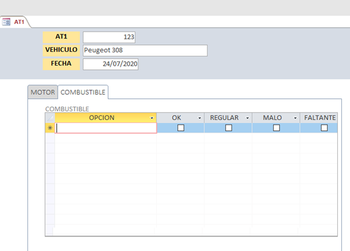
Task: Click the empty OPCION cell in new row
Action: coord(106,128)
